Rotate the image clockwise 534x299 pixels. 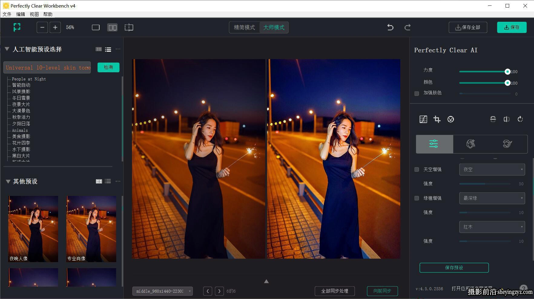pos(520,119)
